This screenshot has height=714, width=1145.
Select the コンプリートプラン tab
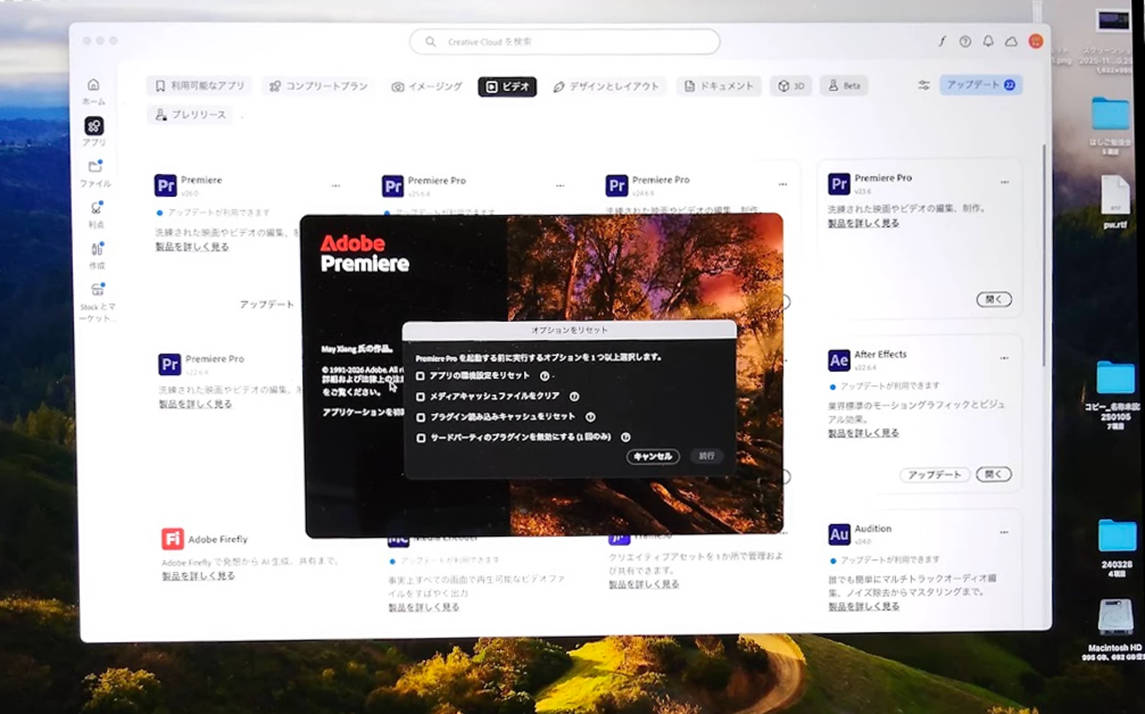click(x=319, y=86)
